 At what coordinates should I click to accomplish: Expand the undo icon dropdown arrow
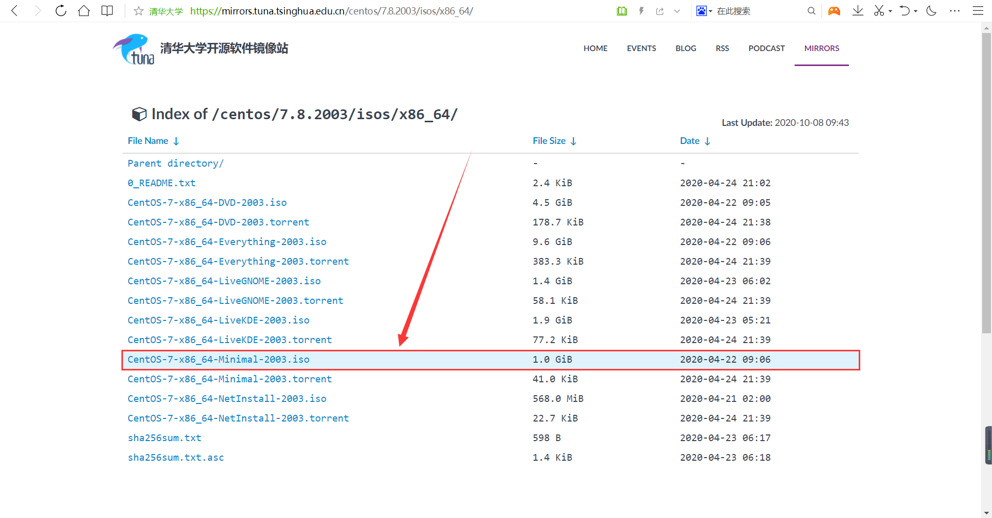point(916,11)
